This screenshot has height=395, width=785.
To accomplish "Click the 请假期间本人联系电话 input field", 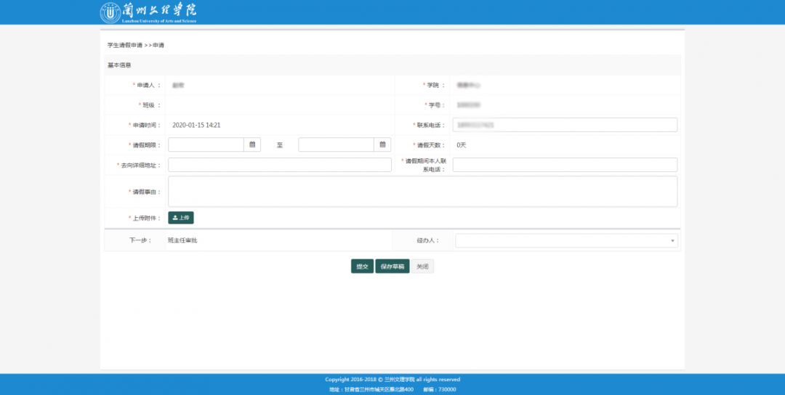I will (x=565, y=165).
